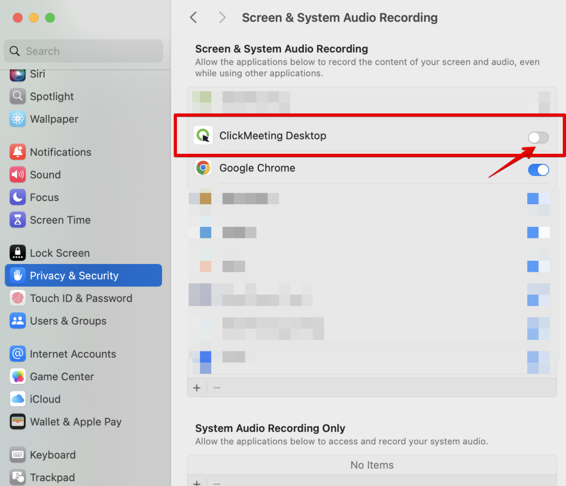Screen dimensions: 566x486
Task: Select Focus in sidebar
Action: click(x=44, y=198)
